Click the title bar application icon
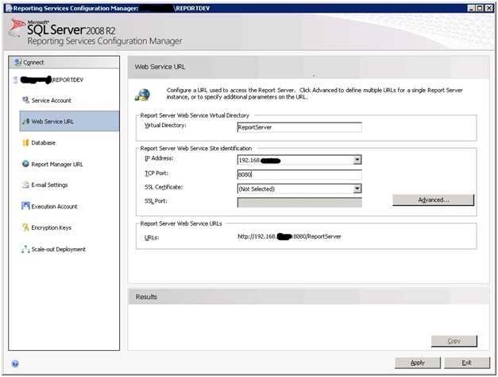Image resolution: width=498 pixels, height=377 pixels. pyautogui.click(x=9, y=8)
